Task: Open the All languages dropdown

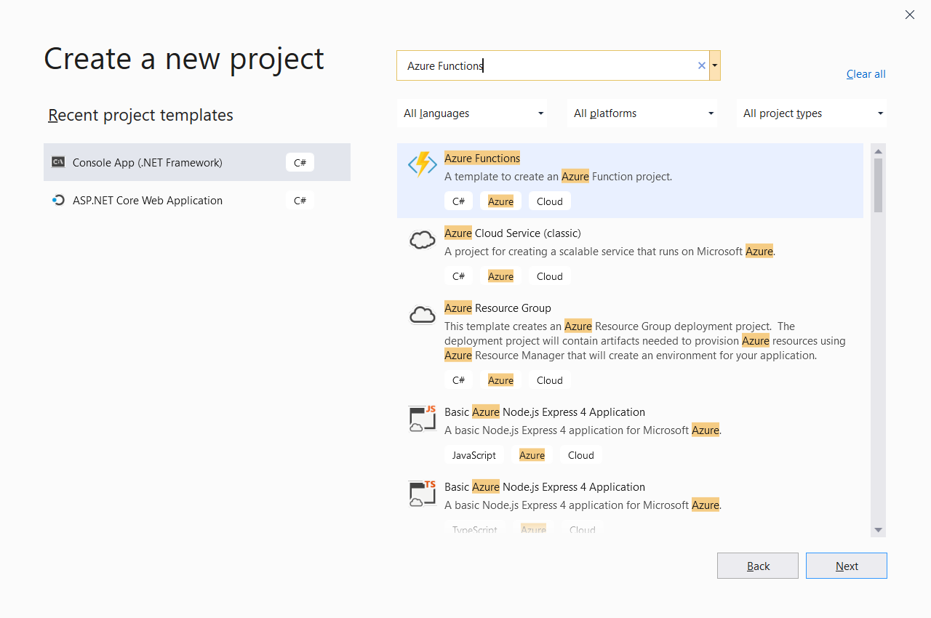Action: click(x=473, y=113)
